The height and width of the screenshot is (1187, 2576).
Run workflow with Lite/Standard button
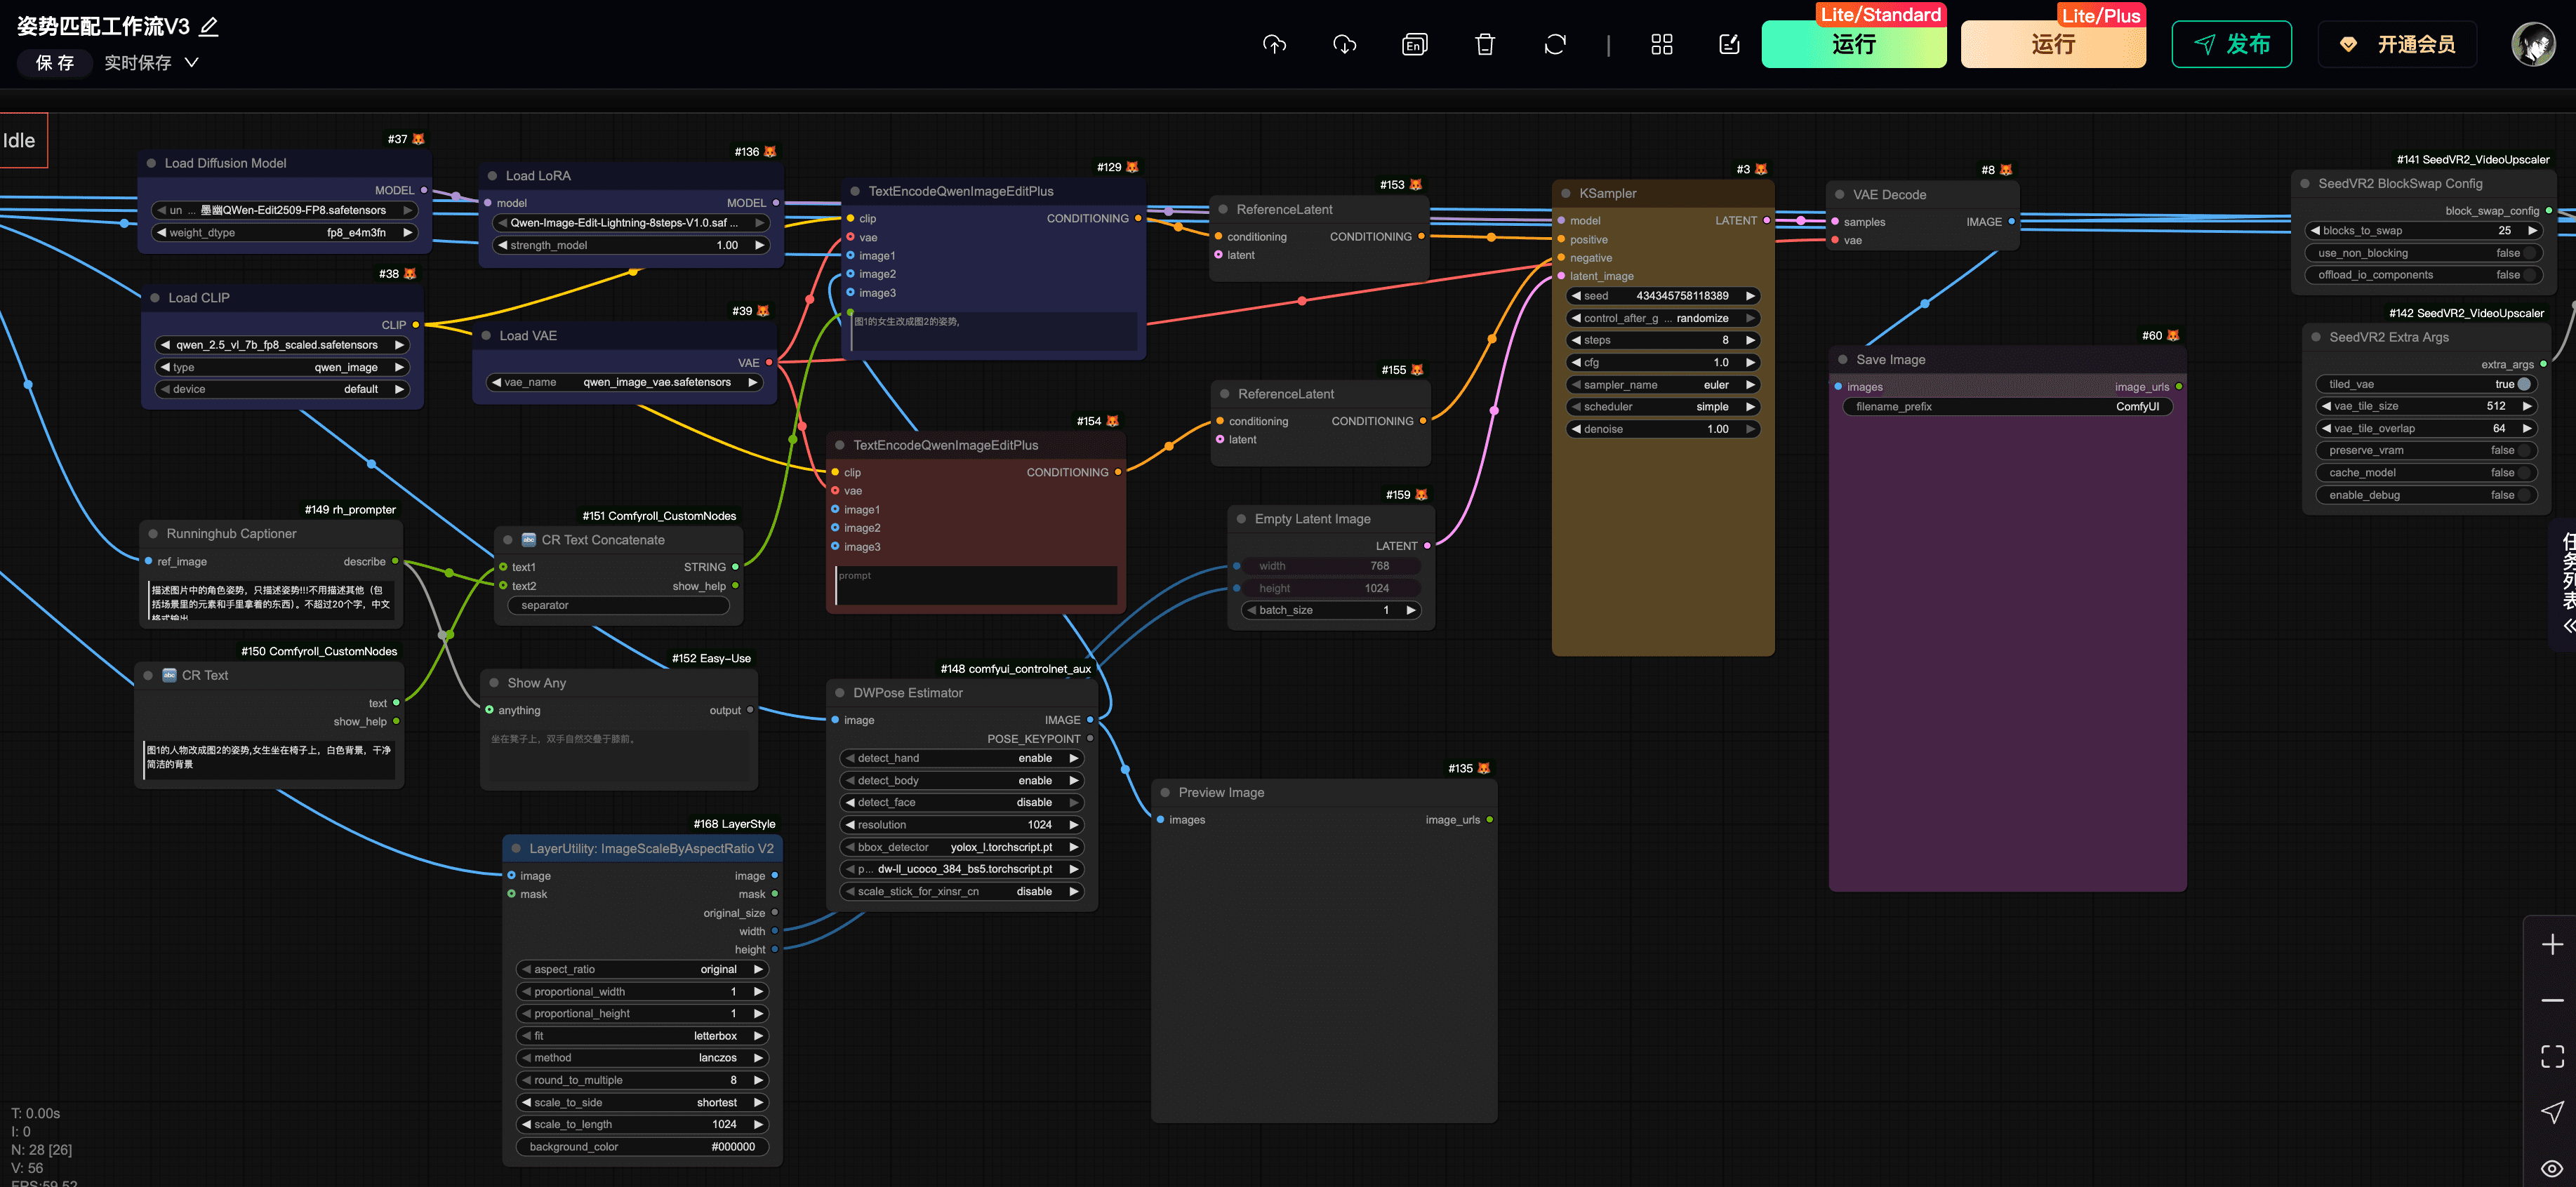pos(1853,44)
